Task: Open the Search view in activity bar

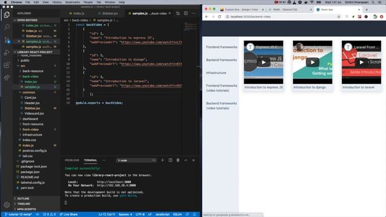Action: click(x=7, y=27)
